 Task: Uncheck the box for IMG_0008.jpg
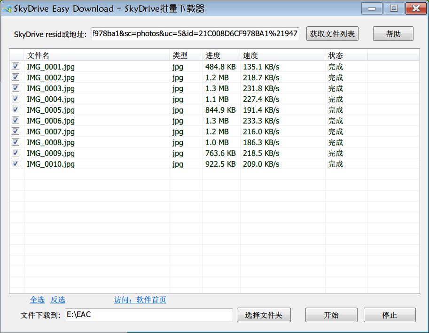16,142
